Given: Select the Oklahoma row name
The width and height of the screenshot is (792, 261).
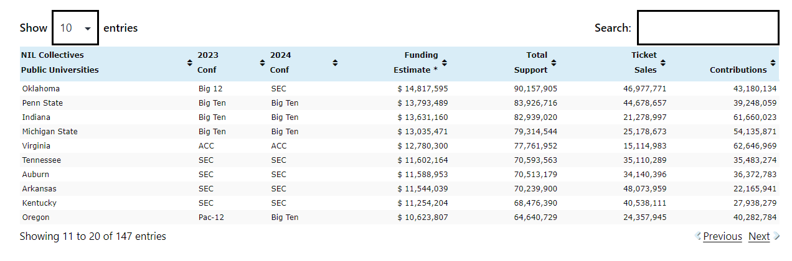Looking at the screenshot, I should [x=41, y=89].
